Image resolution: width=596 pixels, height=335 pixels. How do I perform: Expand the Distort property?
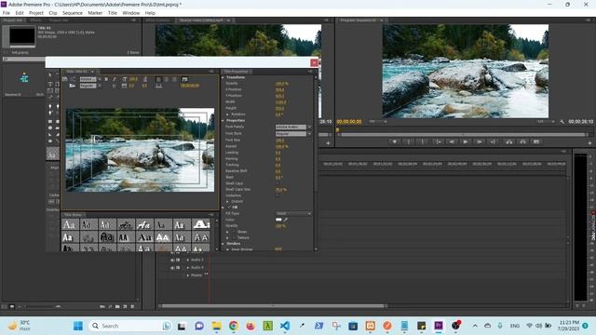tap(227, 201)
